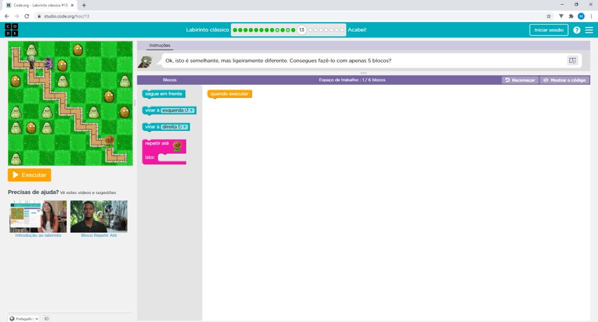Jump to the last empty level dot
The image size is (598, 322).
[342, 30]
